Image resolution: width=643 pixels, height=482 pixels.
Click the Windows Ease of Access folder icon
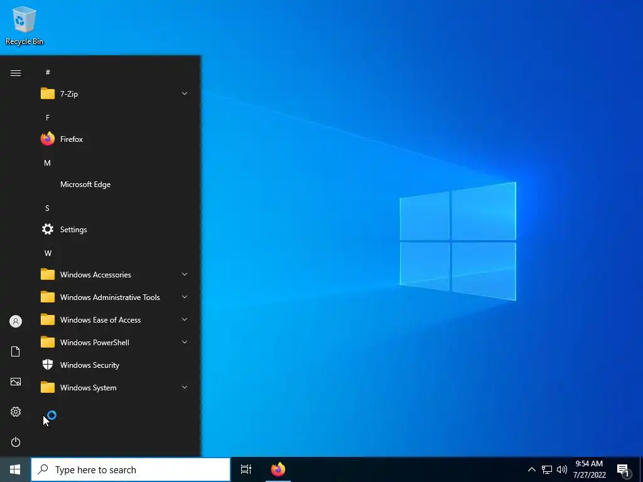tap(48, 319)
